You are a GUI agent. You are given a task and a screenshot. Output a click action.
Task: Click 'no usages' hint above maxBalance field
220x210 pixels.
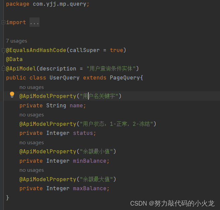pos(31,170)
